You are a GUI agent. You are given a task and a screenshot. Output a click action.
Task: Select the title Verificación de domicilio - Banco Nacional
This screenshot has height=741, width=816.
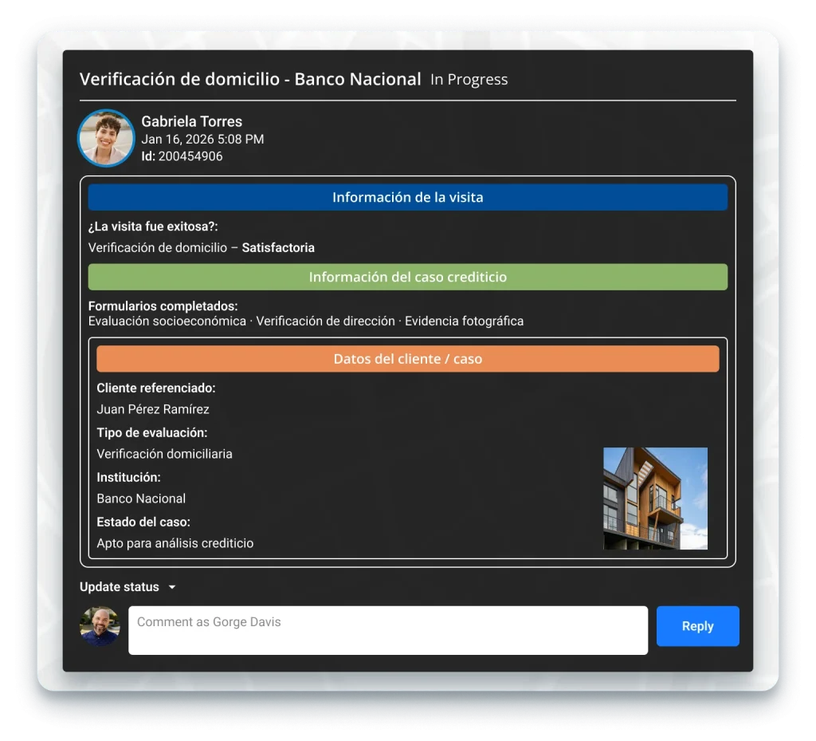coord(250,79)
